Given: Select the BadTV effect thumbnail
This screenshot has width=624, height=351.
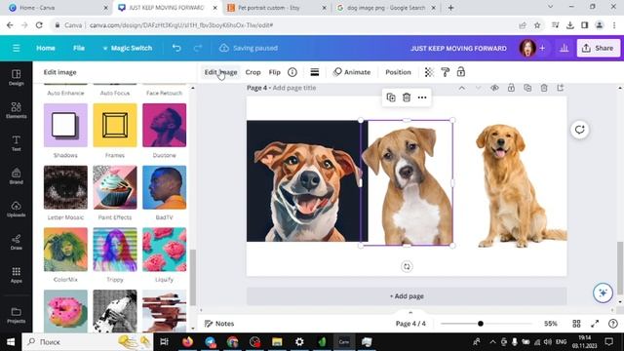Looking at the screenshot, I should click(x=165, y=187).
